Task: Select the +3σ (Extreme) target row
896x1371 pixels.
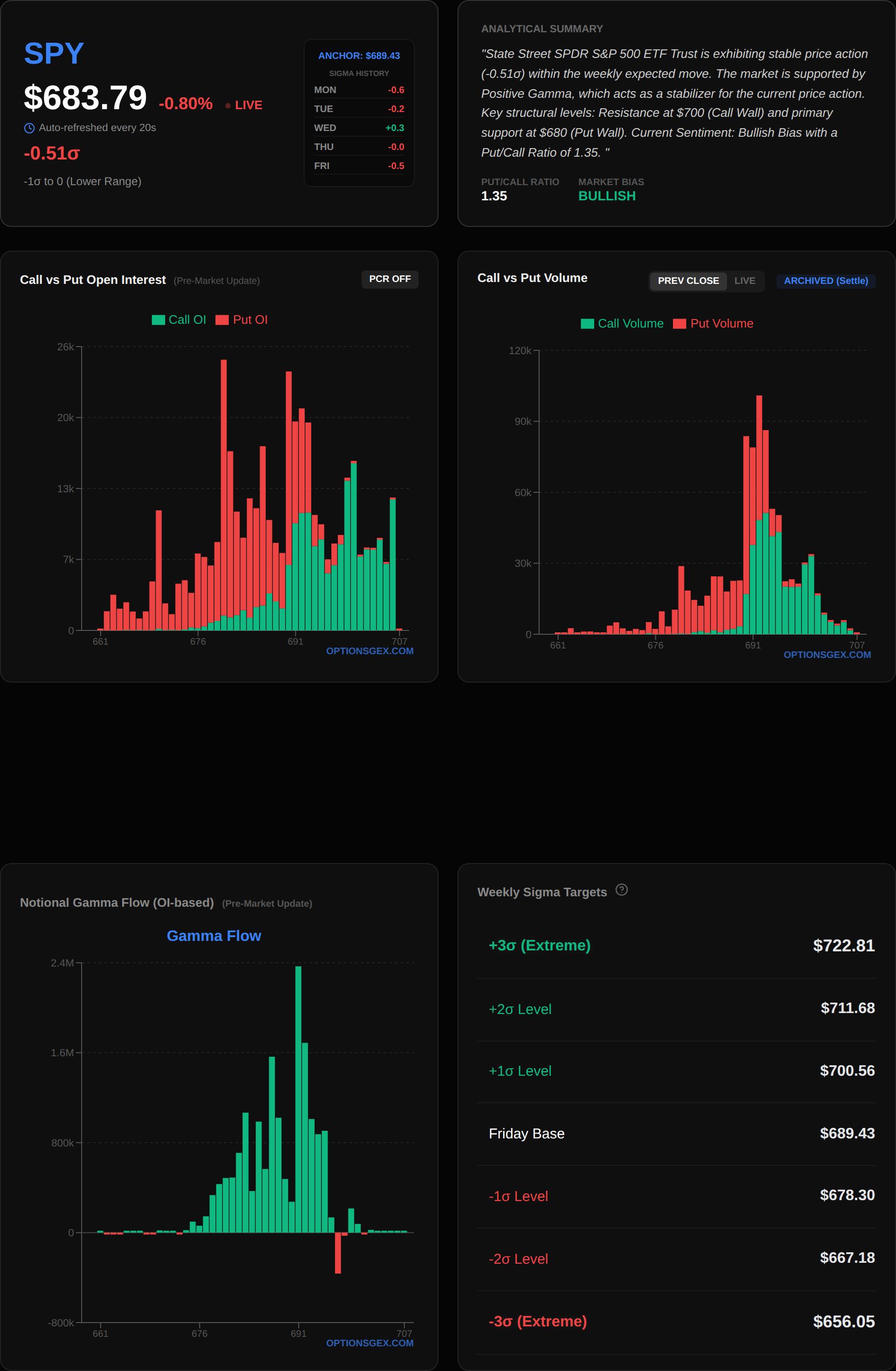Action: 676,946
